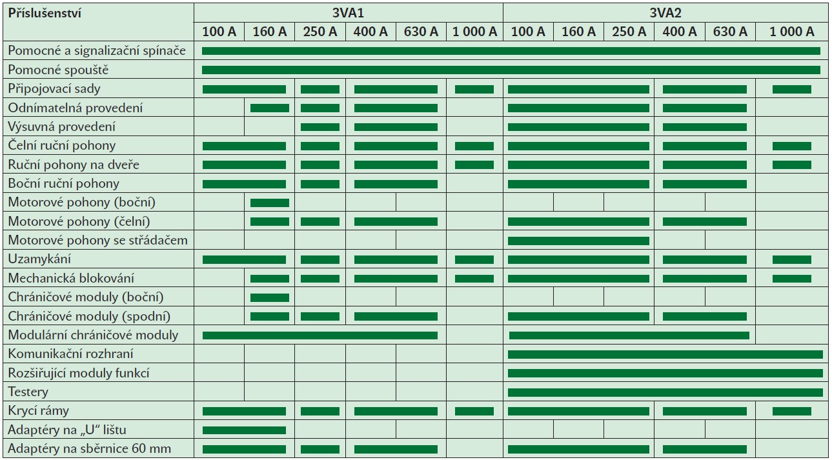This screenshot has width=832, height=460.
Task: Click the green bar in Komunikační rozhraní row
Action: (665, 354)
